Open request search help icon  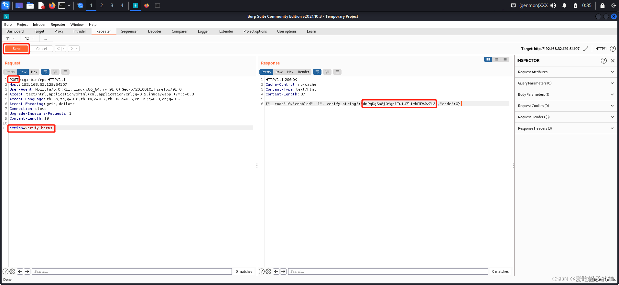pos(5,271)
